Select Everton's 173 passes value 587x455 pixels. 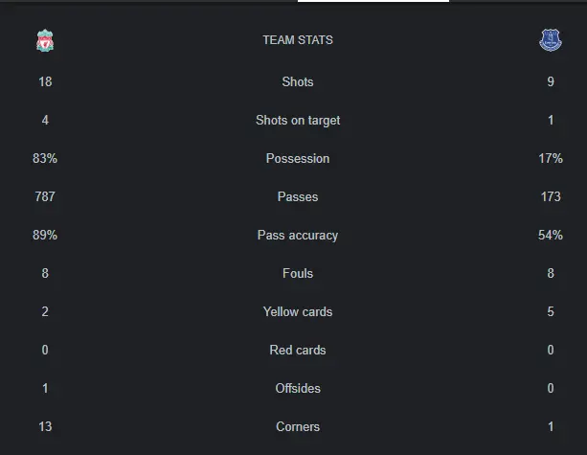(x=551, y=197)
